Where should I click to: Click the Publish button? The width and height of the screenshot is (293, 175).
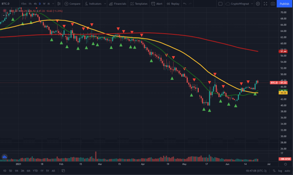284,4
